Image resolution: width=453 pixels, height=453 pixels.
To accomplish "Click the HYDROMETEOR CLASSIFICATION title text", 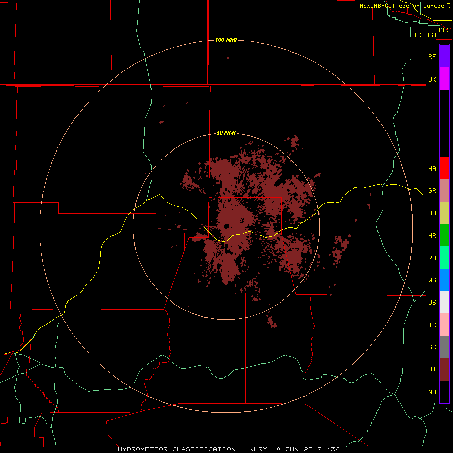I will click(x=177, y=449).
